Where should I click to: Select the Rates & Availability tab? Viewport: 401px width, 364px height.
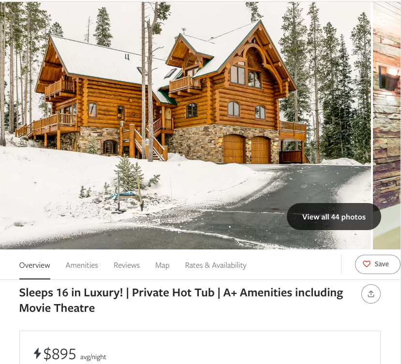(x=216, y=265)
